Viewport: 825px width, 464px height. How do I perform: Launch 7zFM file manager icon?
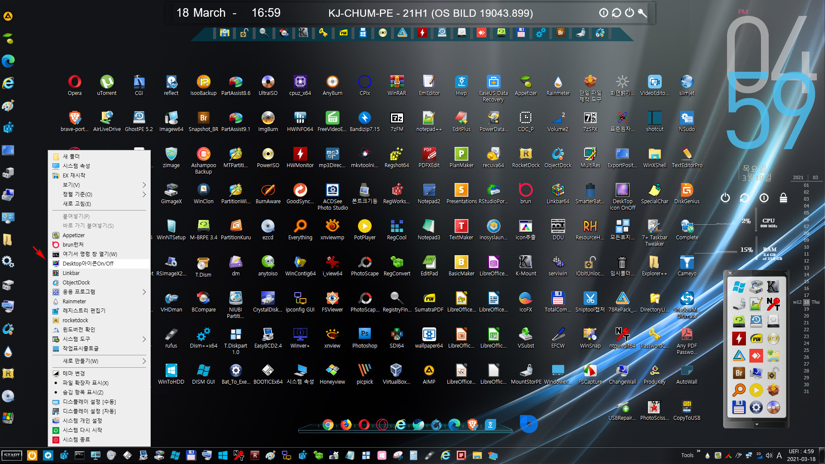397,121
